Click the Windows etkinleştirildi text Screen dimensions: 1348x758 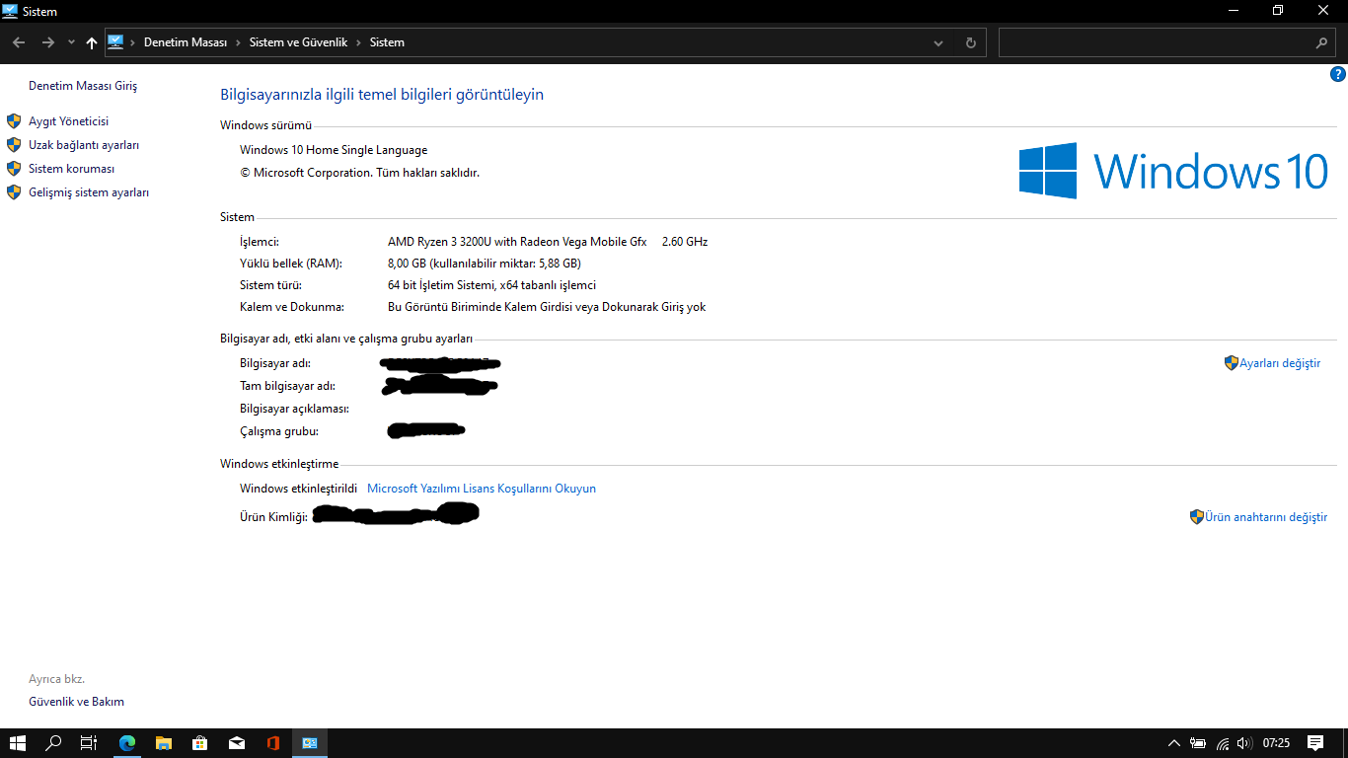298,489
